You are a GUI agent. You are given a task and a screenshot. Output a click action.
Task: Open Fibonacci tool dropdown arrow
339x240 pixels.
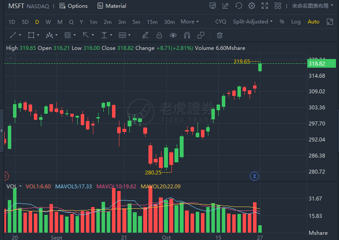[x=75, y=35]
